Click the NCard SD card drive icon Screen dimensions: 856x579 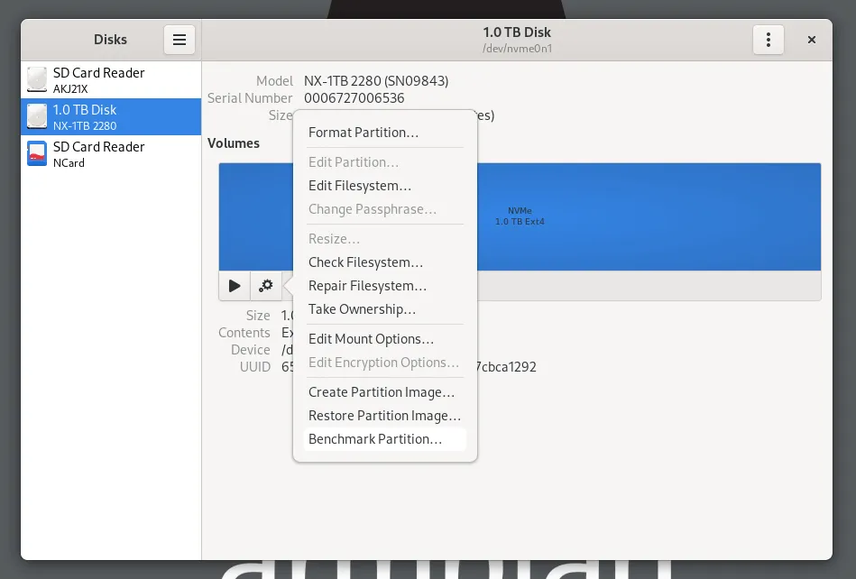point(37,153)
